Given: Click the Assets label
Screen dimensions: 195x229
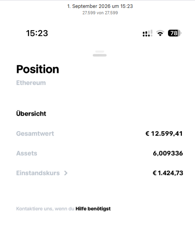Looking at the screenshot, I should point(27,153).
